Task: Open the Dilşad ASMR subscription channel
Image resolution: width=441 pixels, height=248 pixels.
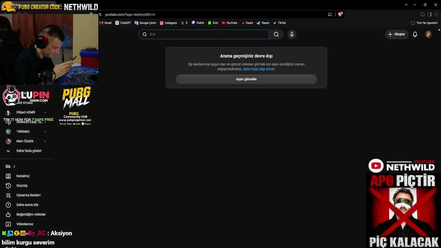Action: 27,112
